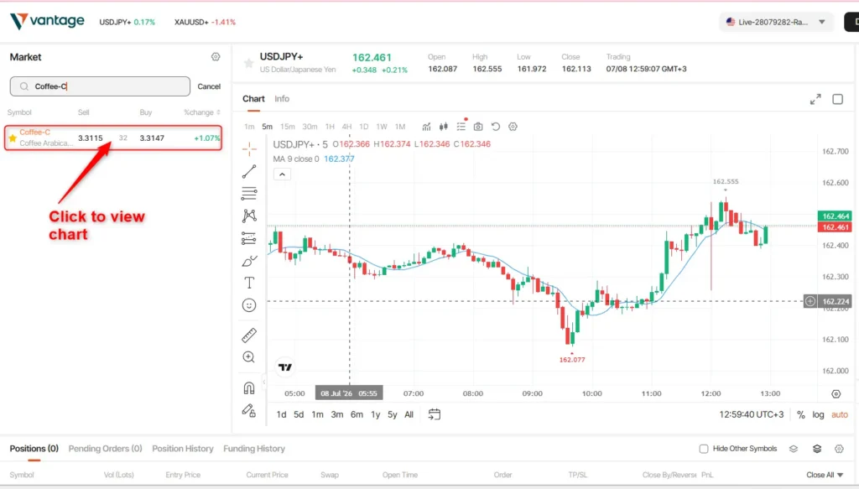Screen dimensions: 859x489
Task: Select the trend line drawing tool
Action: [x=249, y=171]
